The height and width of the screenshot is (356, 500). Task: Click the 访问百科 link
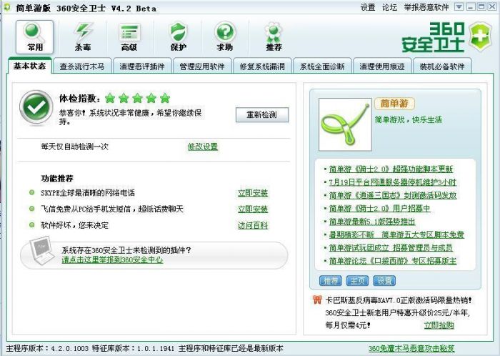coord(253,225)
